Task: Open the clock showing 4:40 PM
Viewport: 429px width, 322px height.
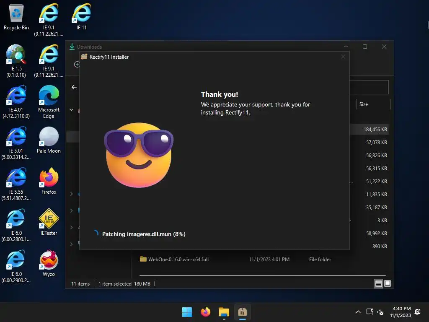Action: (x=401, y=312)
